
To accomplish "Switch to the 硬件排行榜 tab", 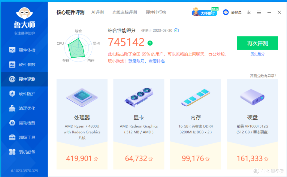I will coord(156,12).
